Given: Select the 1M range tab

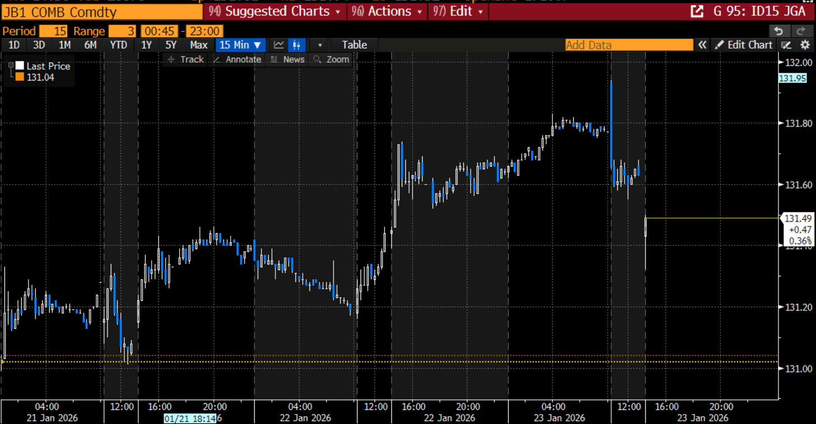Looking at the screenshot, I should tap(64, 45).
